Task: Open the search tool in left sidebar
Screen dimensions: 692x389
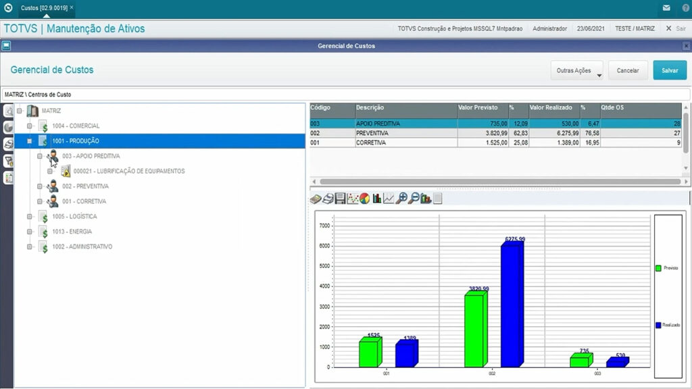Action: [x=8, y=111]
